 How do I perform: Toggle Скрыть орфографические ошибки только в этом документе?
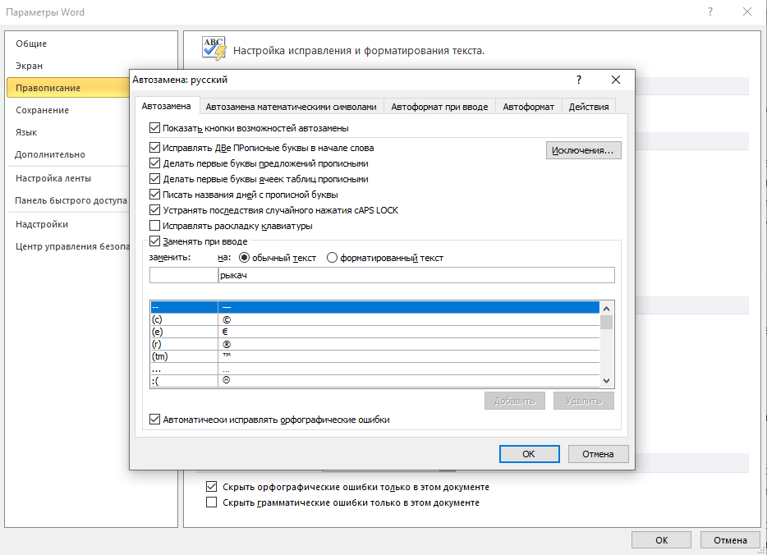(x=211, y=487)
